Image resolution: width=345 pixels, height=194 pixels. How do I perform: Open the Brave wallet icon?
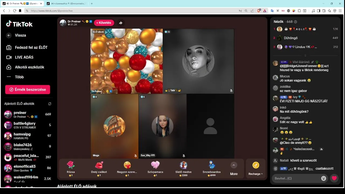click(324, 11)
